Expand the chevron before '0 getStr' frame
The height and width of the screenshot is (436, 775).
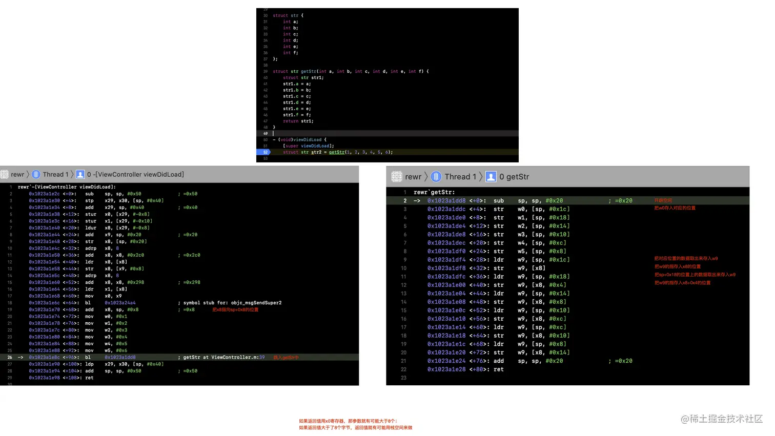click(x=482, y=177)
